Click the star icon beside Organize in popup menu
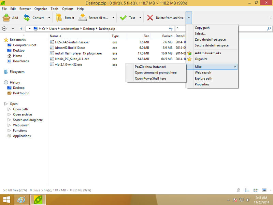Screen dimensions: 273x205 pos(189,59)
